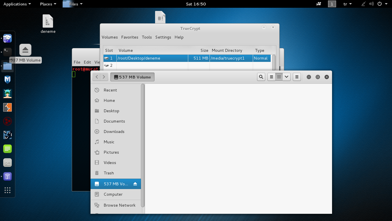The width and height of the screenshot is (392, 221).
Task: Select Browse Network in sidebar
Action: [x=119, y=205]
